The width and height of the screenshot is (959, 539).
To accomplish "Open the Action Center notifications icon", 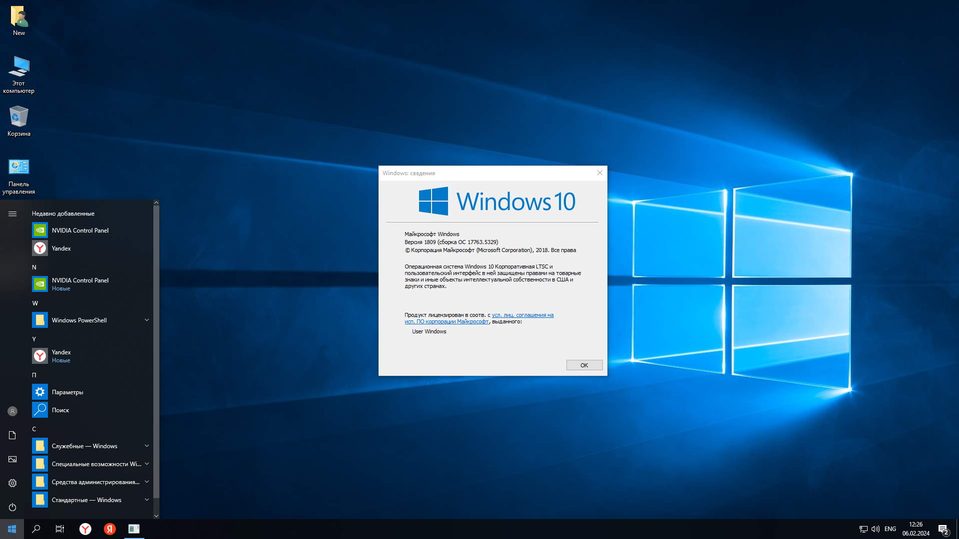I will tap(943, 529).
